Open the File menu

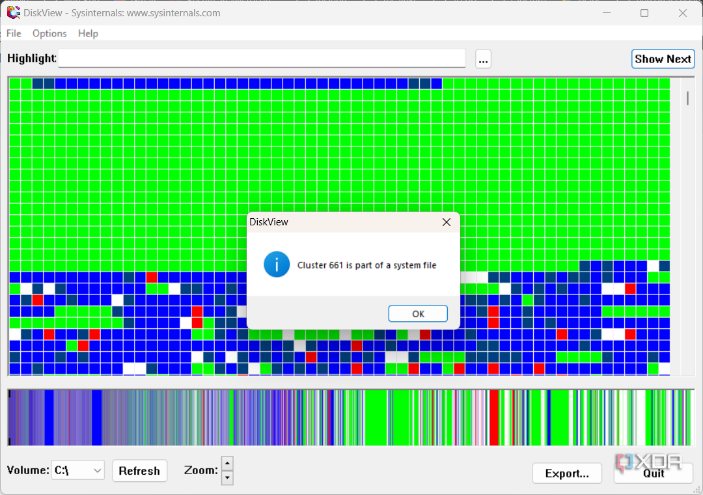14,34
